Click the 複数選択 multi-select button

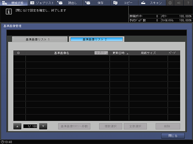[110, 126]
